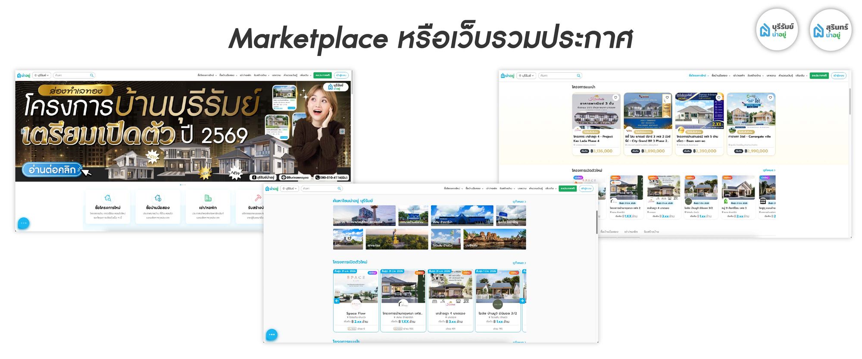Favorite Baan sam-ao project with heart
Viewport: 862px width, 359px height.
(x=719, y=98)
